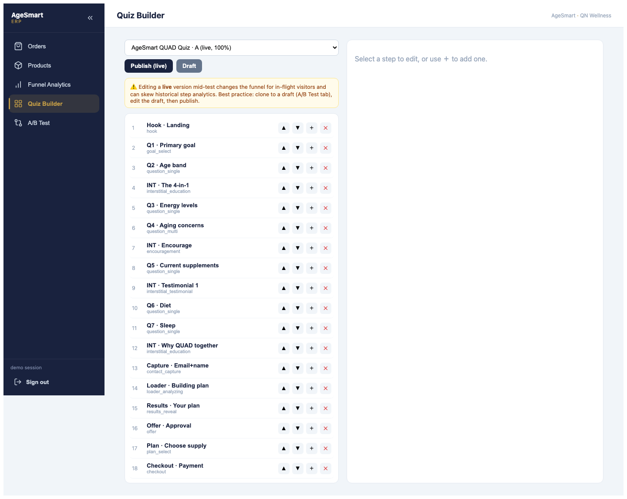This screenshot has width=627, height=499.
Task: Add a step after Loader · Building plan
Action: [312, 388]
